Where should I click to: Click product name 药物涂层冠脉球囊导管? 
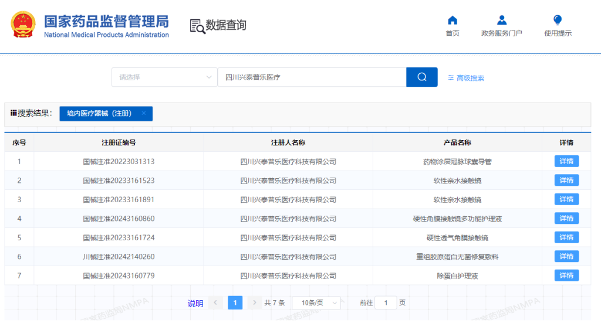click(x=457, y=162)
